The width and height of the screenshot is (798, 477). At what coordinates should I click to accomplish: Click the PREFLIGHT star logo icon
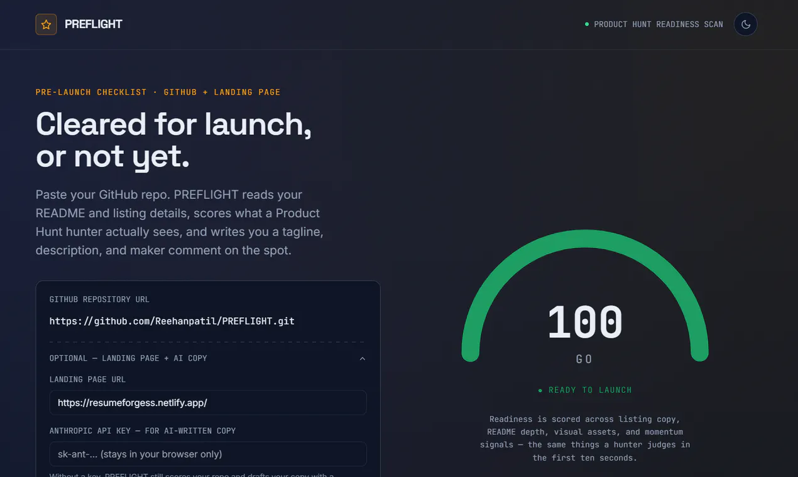coord(46,24)
